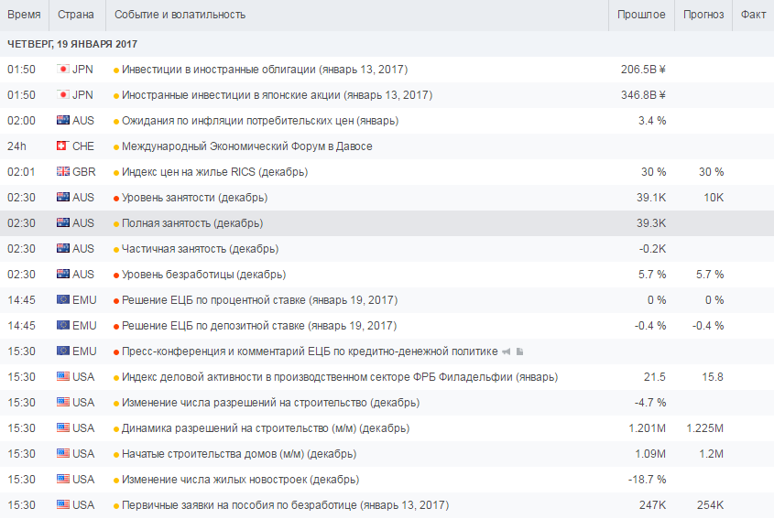Click the Факт column header
The height and width of the screenshot is (519, 774).
[x=753, y=15]
